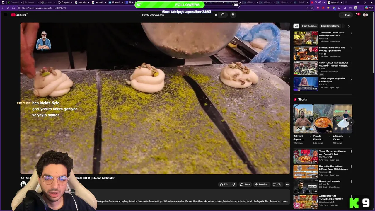Viewport: 375px width, 211px height.
Task: Open the Create button
Action: click(345, 15)
